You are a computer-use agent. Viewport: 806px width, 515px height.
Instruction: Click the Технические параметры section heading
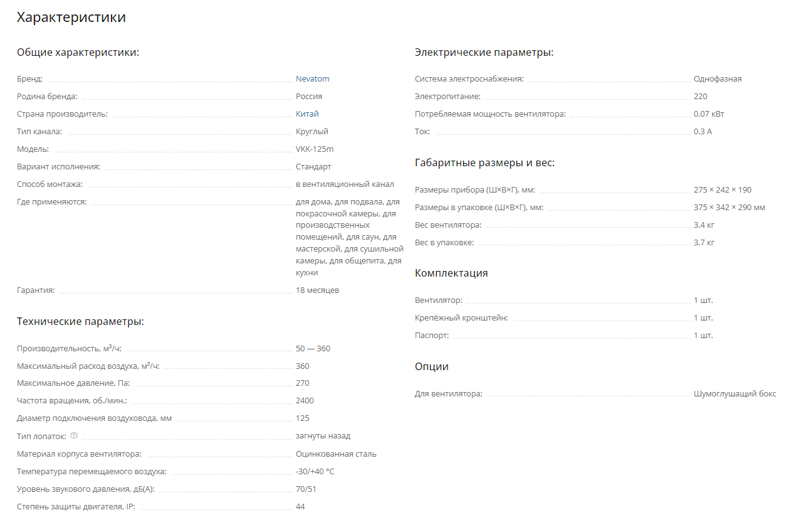click(x=80, y=322)
